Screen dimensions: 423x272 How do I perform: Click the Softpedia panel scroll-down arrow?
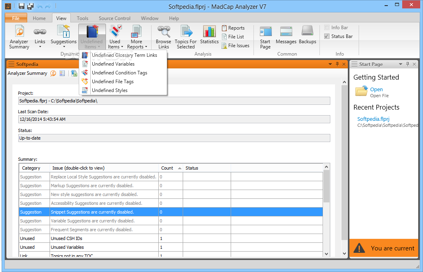(344, 254)
